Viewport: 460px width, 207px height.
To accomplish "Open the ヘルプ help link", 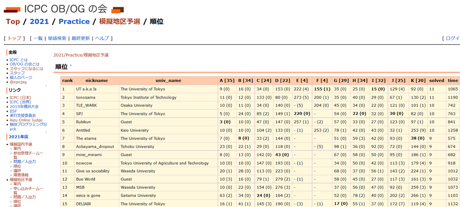I will point(102,38).
